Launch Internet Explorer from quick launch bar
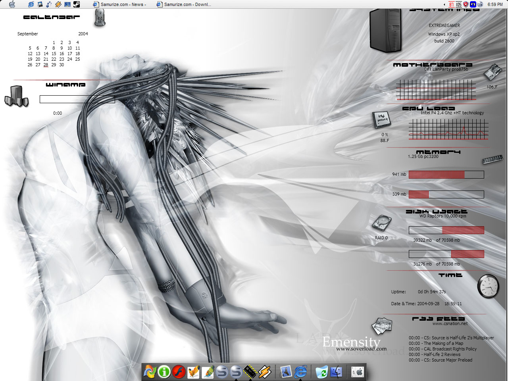The image size is (508, 381). coord(31,4)
